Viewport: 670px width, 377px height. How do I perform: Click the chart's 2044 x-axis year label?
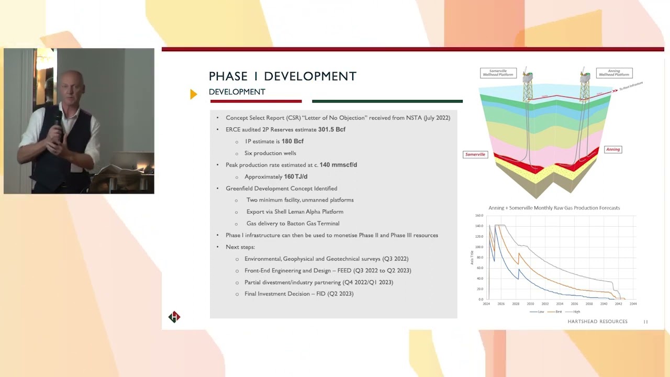pyautogui.click(x=633, y=304)
